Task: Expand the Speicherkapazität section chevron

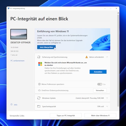Action: coord(107,106)
